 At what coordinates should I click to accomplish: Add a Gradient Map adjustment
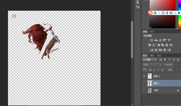[169, 50]
